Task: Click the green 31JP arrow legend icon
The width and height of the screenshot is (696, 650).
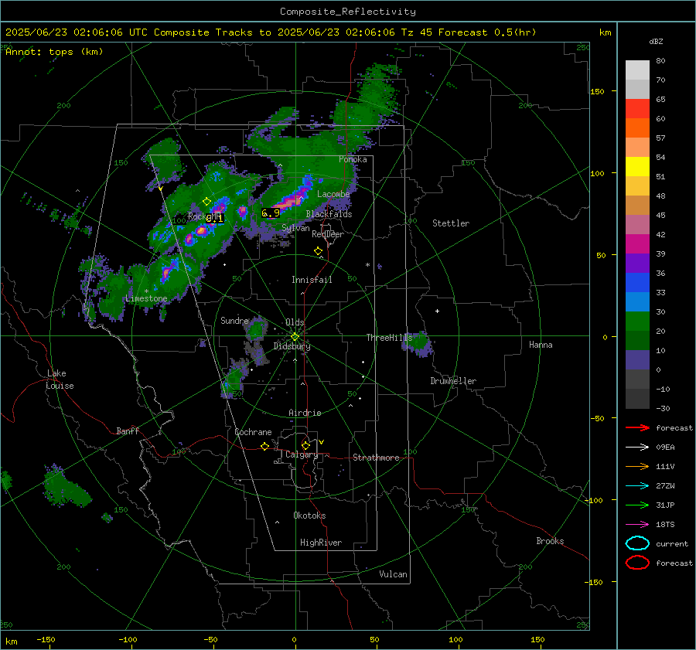Action: (x=637, y=505)
